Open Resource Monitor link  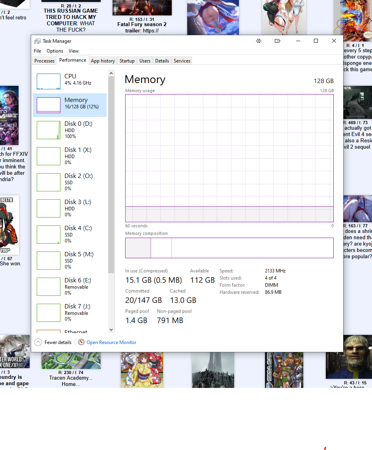(x=111, y=342)
